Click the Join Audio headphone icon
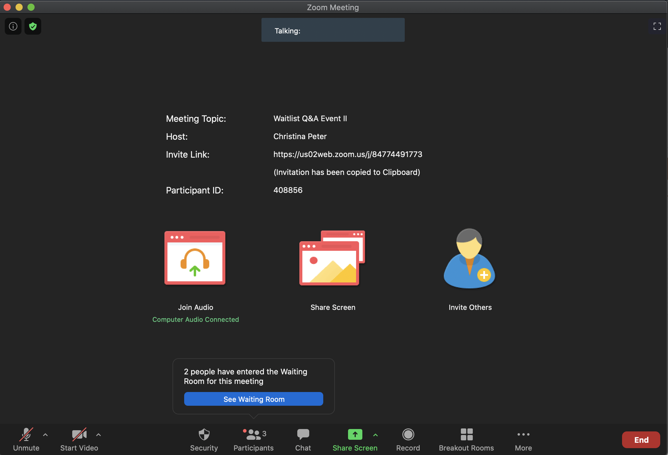Viewport: 668px width, 455px height. point(195,258)
